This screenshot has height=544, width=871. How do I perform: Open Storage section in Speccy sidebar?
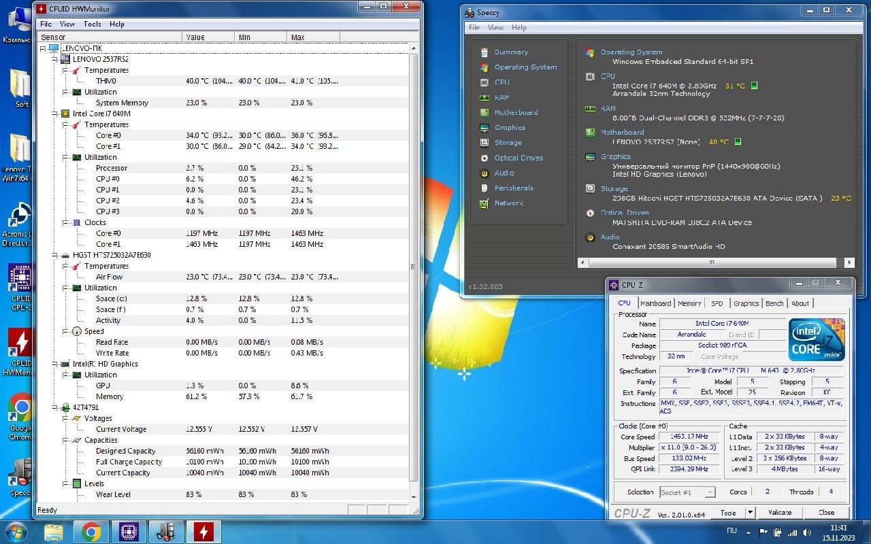point(508,143)
